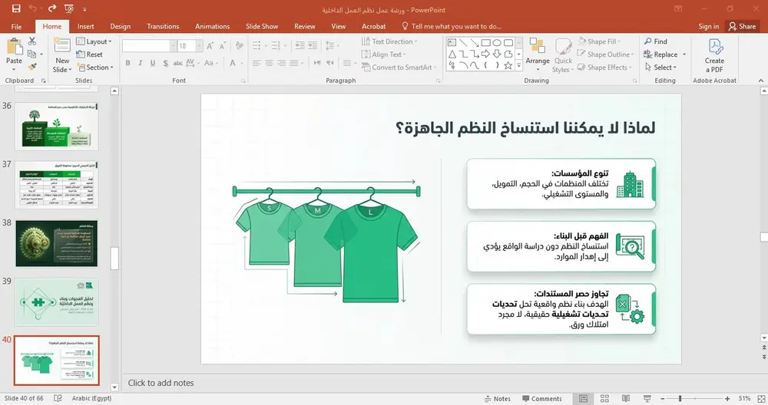Increase font size with the larger A
768x405 pixels.
pyautogui.click(x=210, y=46)
